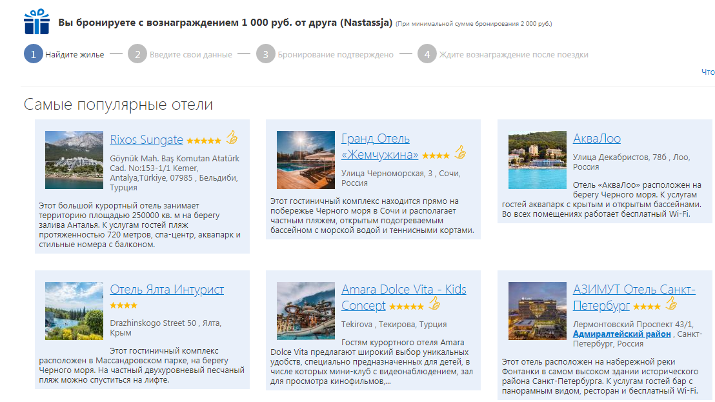This screenshot has width=715, height=402.
Task: Click the АЗИМУТ Отель night building photo
Action: coord(537,311)
